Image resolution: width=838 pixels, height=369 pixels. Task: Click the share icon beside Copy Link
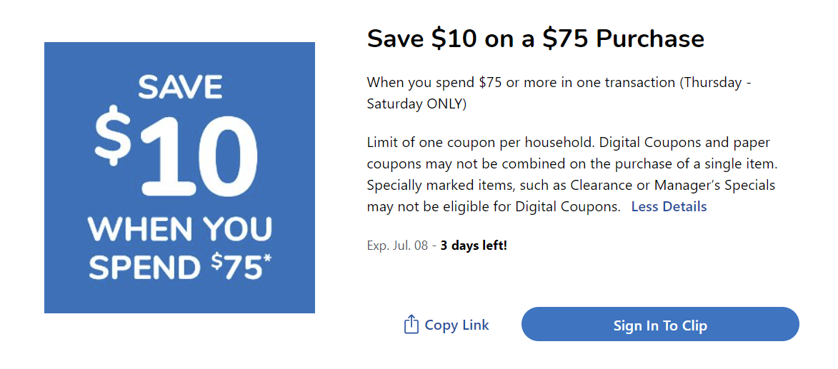point(411,324)
